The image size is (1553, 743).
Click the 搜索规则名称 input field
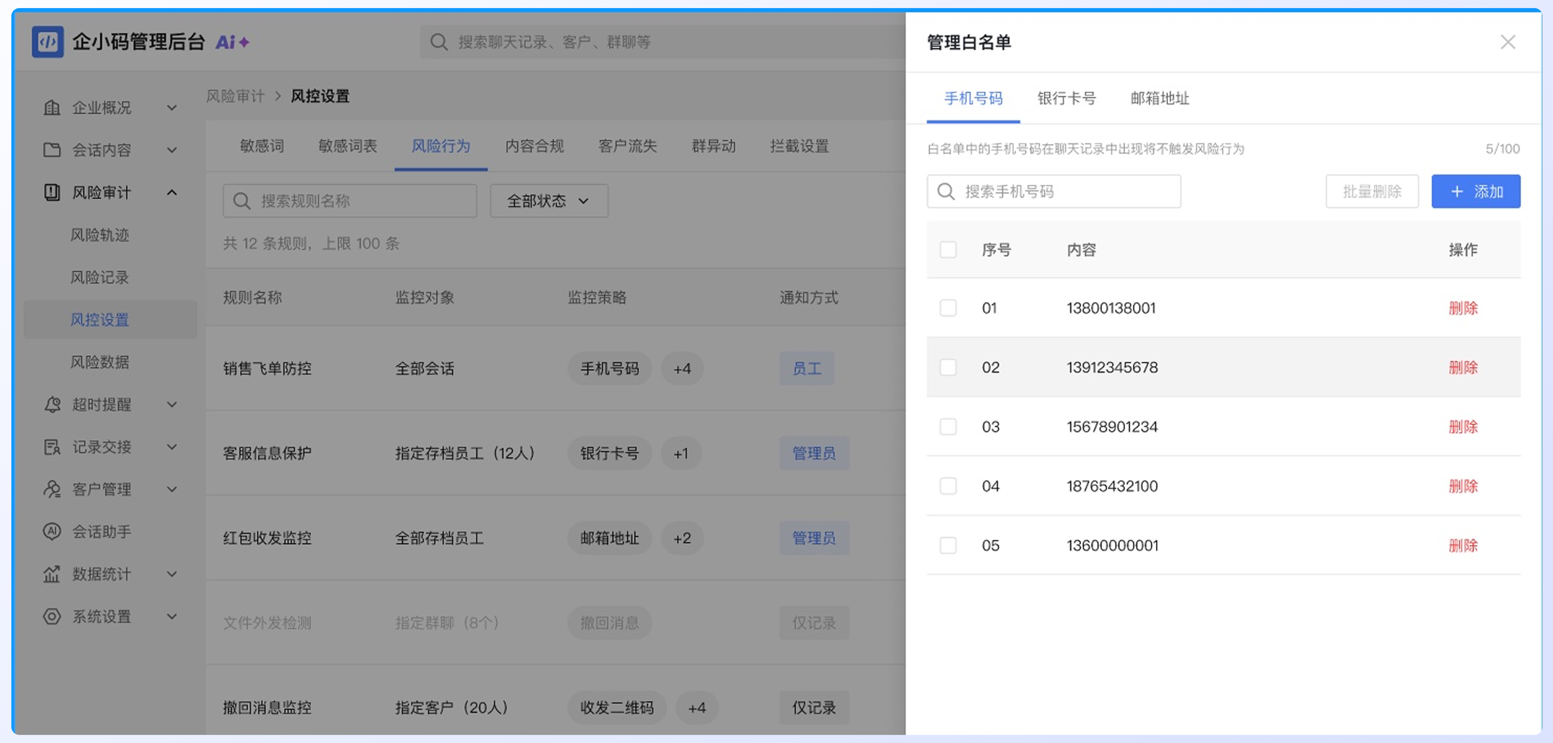click(349, 201)
